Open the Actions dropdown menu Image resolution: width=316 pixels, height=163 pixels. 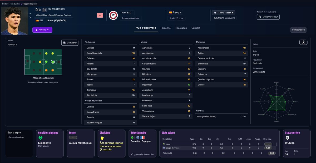42,30
